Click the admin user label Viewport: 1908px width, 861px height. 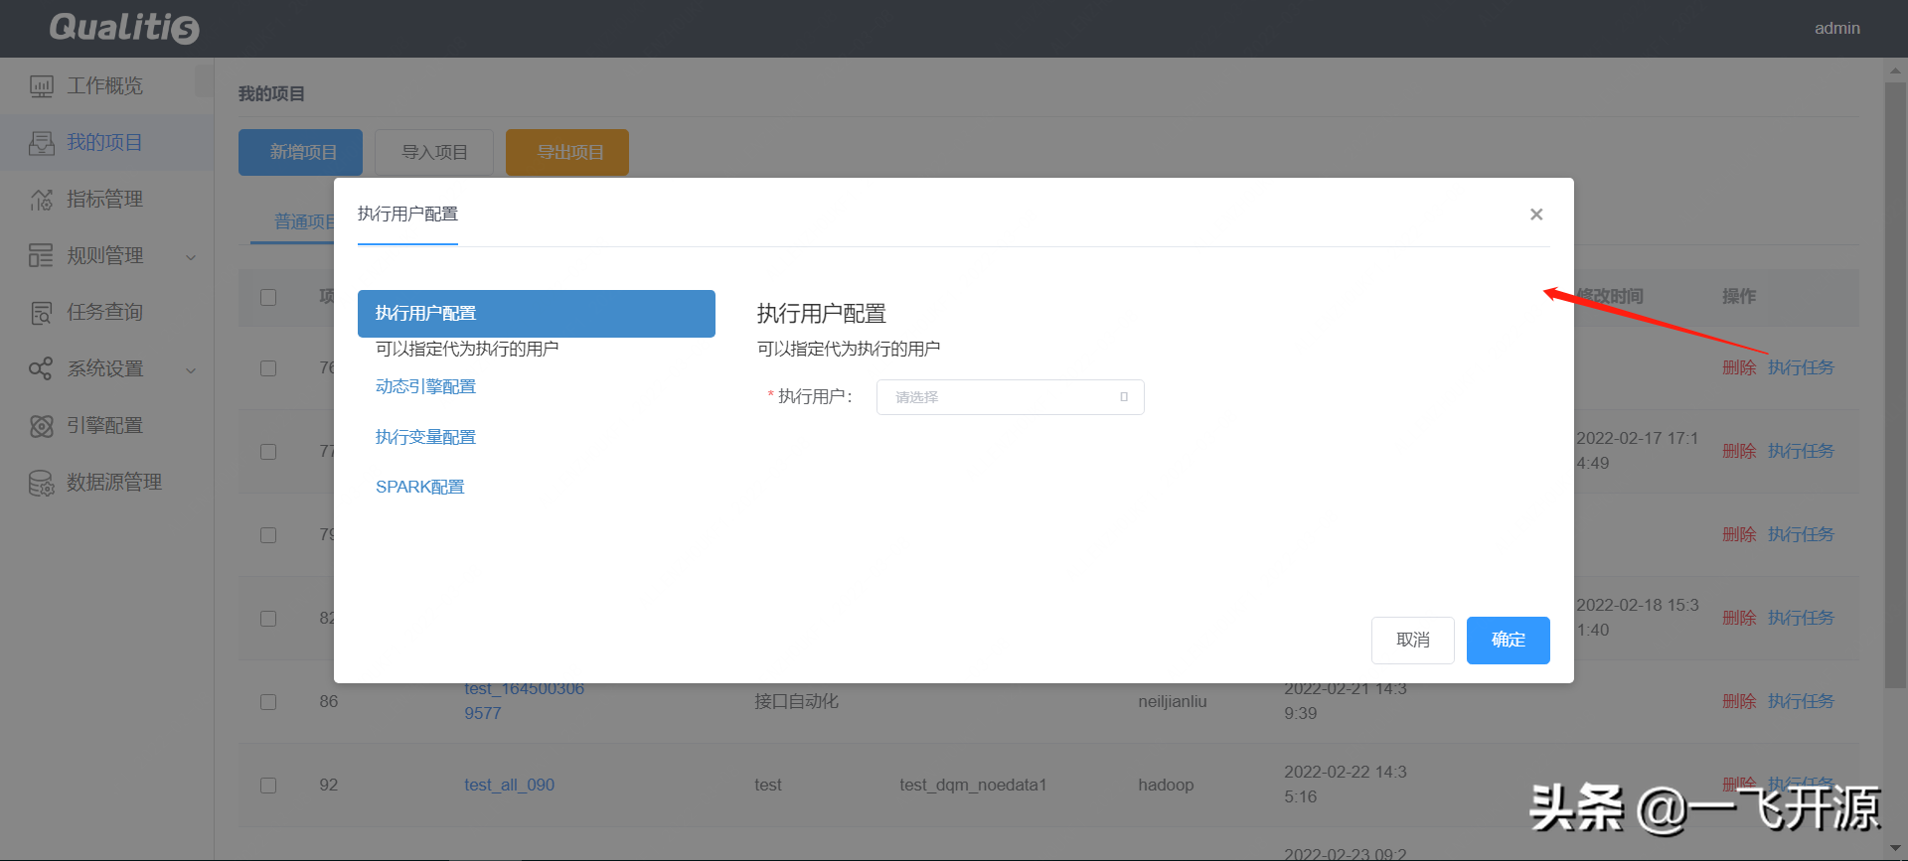tap(1836, 29)
